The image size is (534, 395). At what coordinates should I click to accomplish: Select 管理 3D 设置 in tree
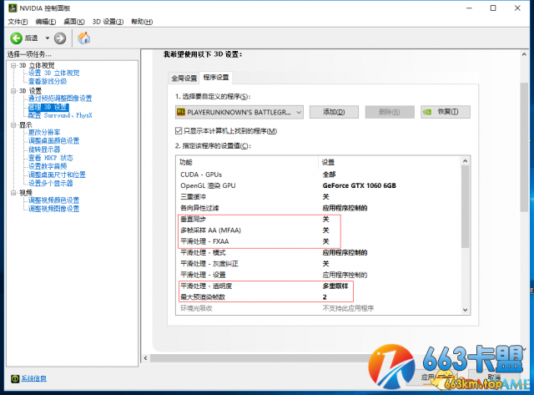coord(48,108)
